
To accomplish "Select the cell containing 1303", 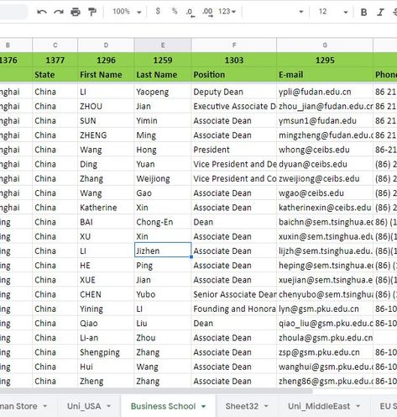I will [x=234, y=60].
